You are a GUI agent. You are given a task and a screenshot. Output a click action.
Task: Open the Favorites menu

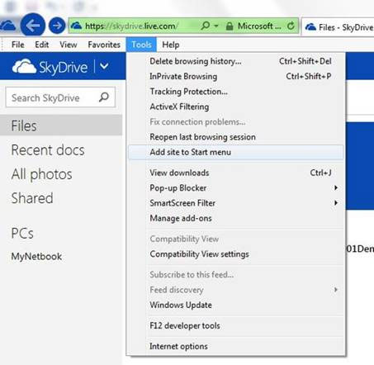tap(104, 45)
